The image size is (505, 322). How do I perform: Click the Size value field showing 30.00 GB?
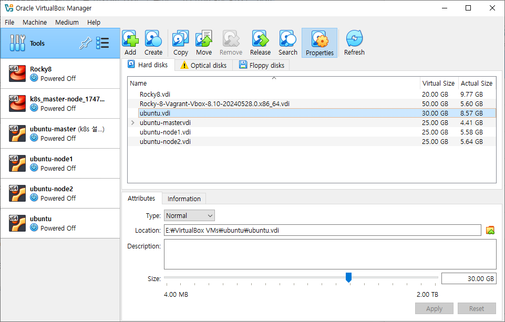coord(469,278)
